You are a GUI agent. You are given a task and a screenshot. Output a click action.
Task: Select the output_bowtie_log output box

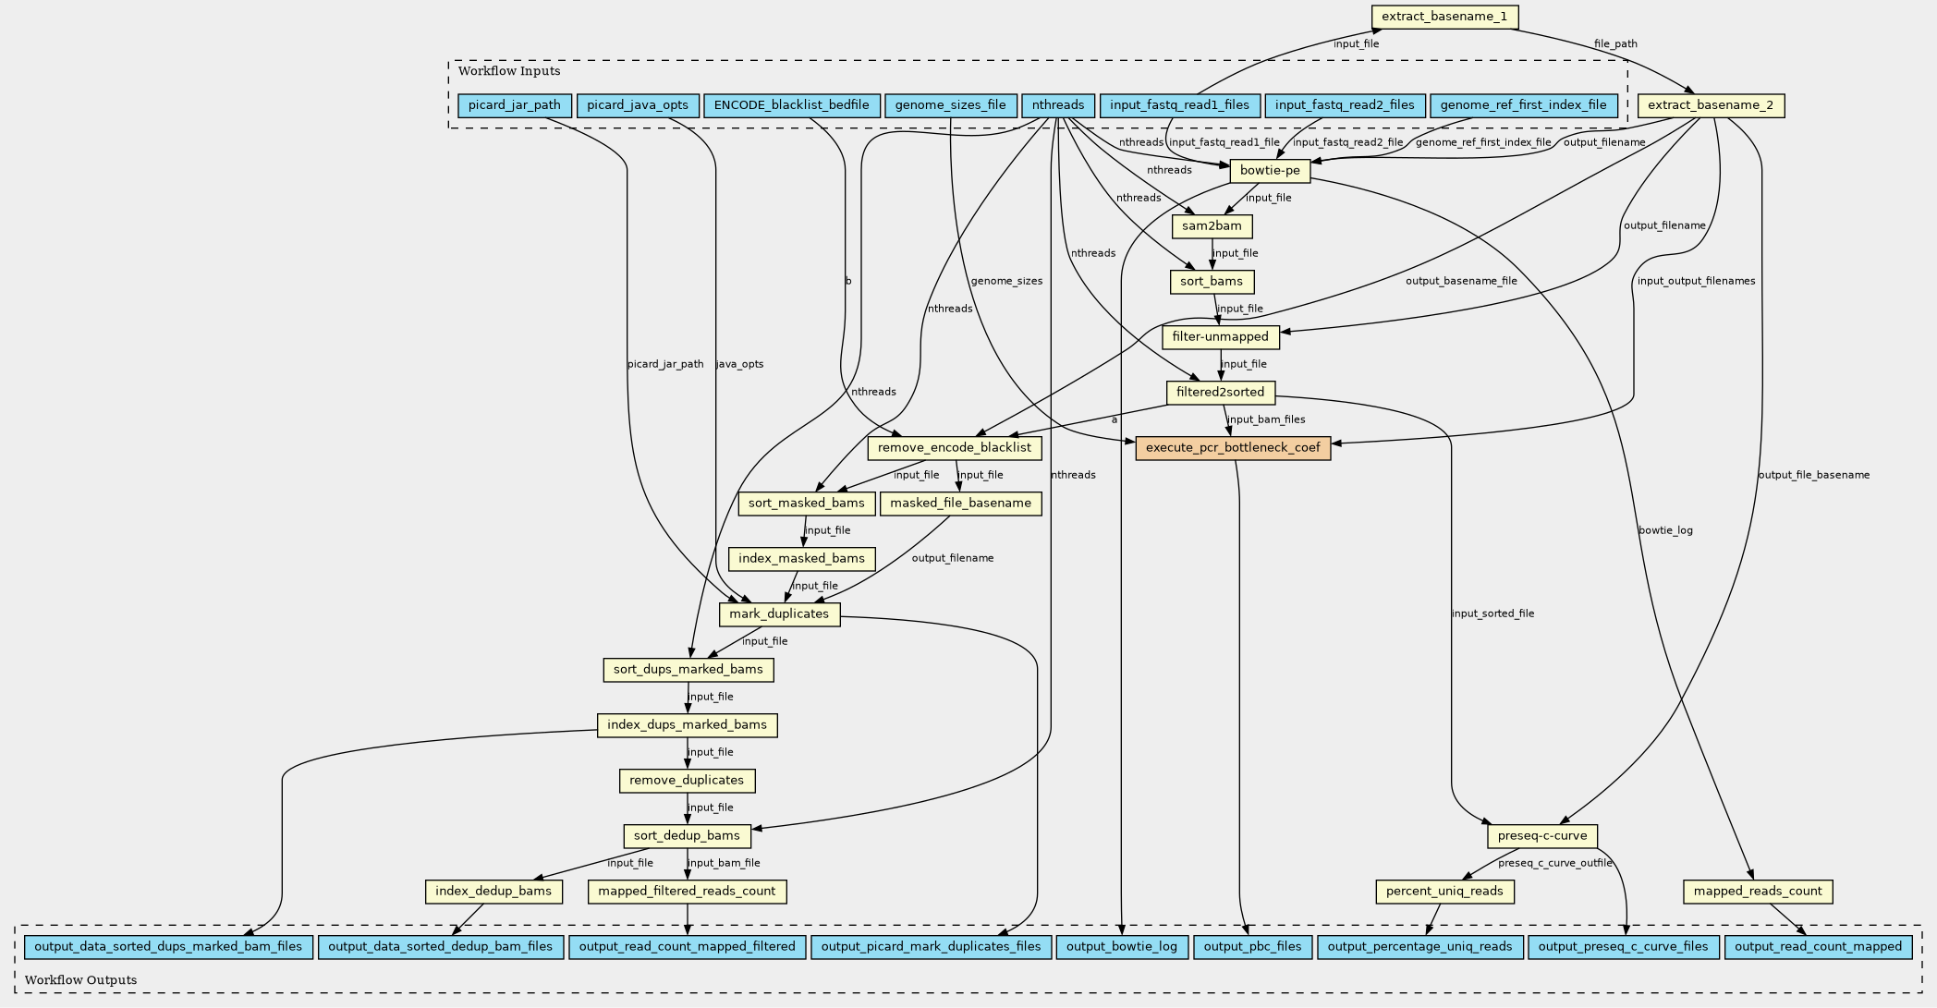[x=1121, y=947]
